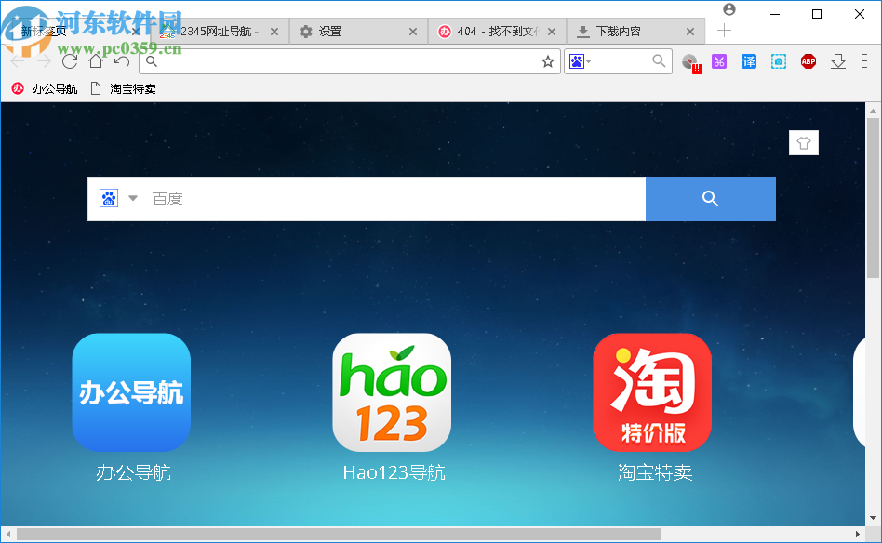The image size is (882, 543).
Task: Click the blue search button
Action: point(710,198)
